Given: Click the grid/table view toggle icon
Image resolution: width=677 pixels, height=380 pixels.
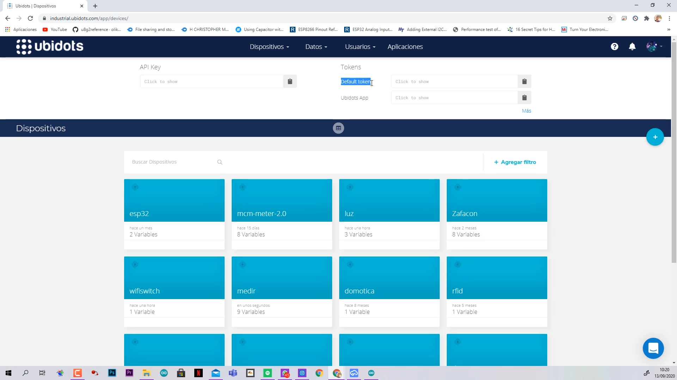Looking at the screenshot, I should click(338, 128).
